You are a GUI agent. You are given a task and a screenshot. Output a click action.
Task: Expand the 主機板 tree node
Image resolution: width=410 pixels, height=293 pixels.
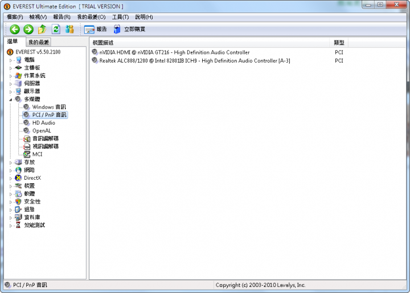click(x=11, y=68)
